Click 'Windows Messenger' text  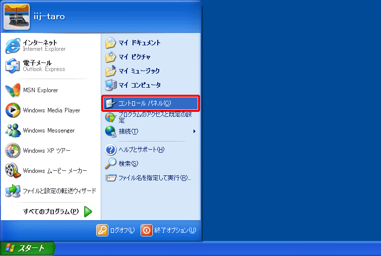point(49,131)
